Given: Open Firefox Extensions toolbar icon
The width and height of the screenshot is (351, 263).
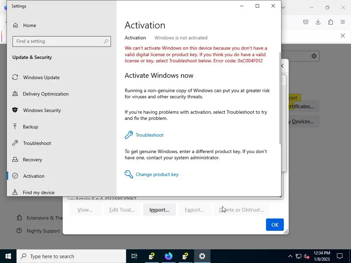Looking at the screenshot, I should (330, 22).
